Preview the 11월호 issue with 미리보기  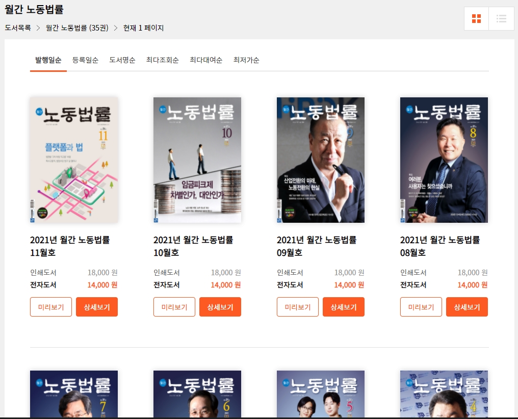click(51, 307)
